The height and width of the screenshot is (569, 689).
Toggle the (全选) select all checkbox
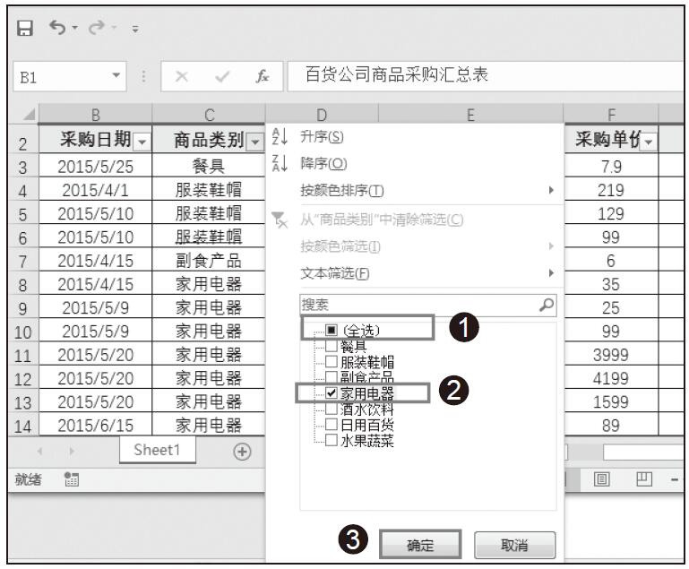click(332, 330)
